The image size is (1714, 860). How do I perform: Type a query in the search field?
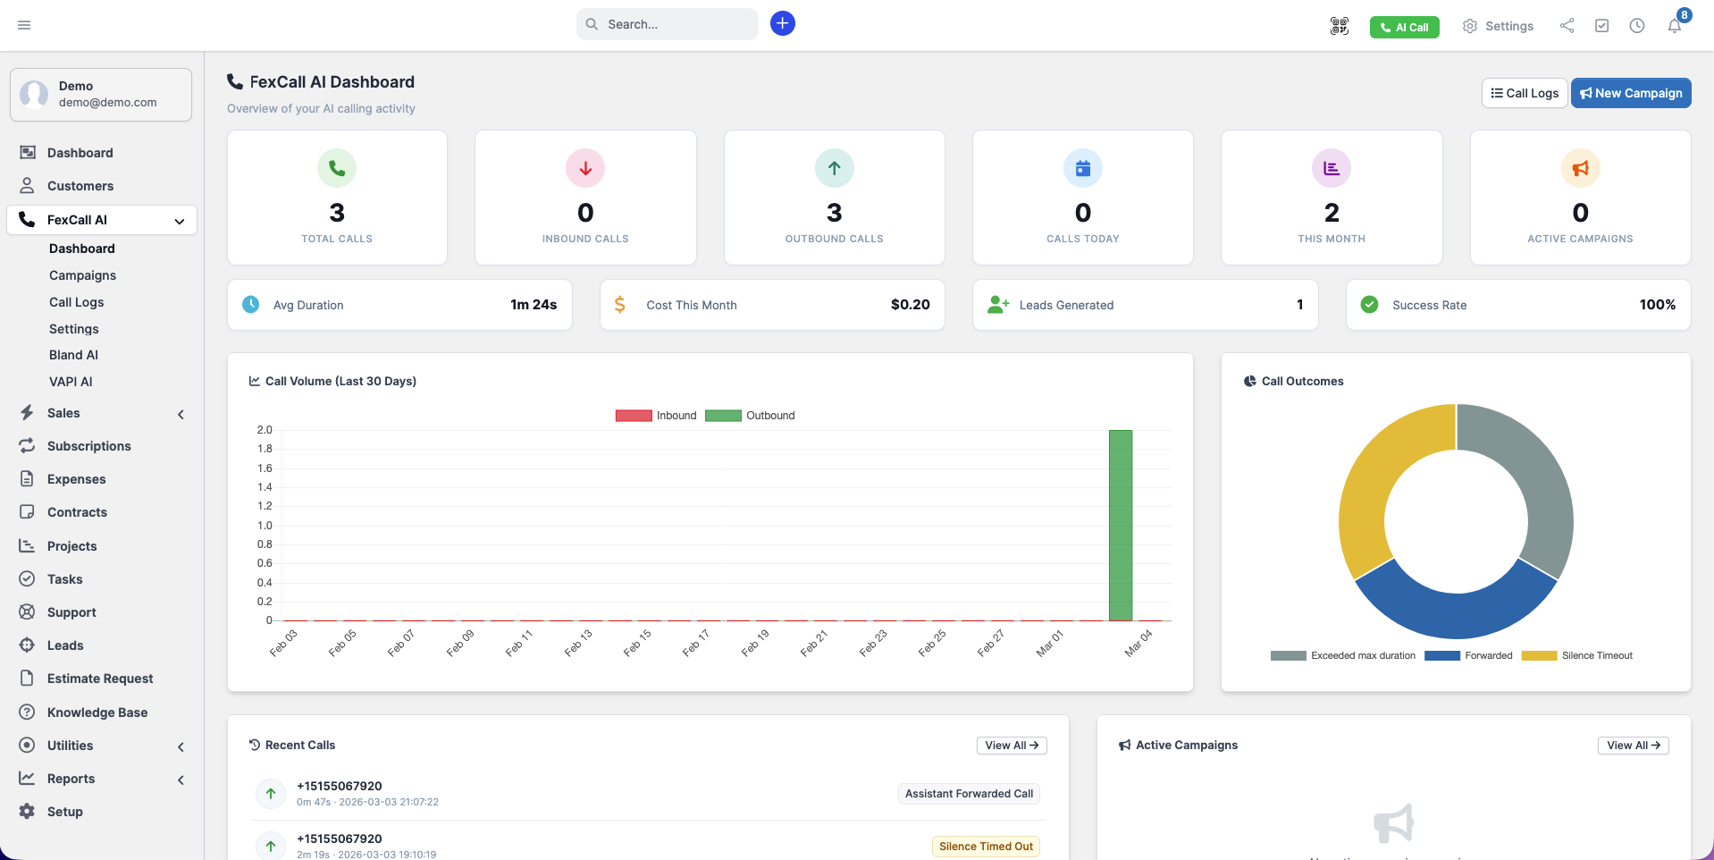[x=668, y=24]
